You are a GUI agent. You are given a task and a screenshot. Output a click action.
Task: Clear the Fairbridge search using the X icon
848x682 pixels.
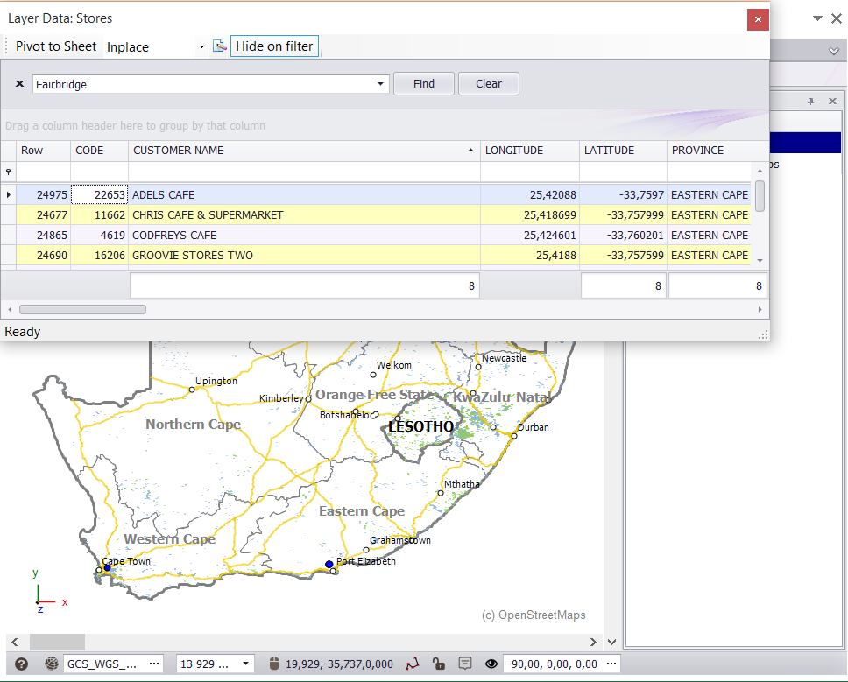coord(18,83)
